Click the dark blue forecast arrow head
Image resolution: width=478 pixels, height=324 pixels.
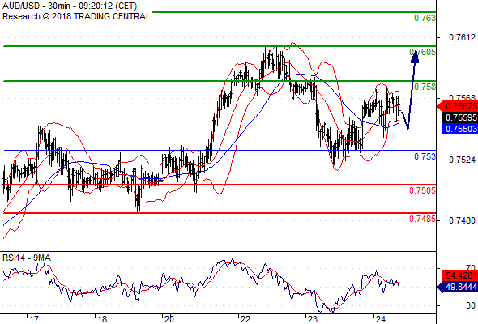point(415,57)
